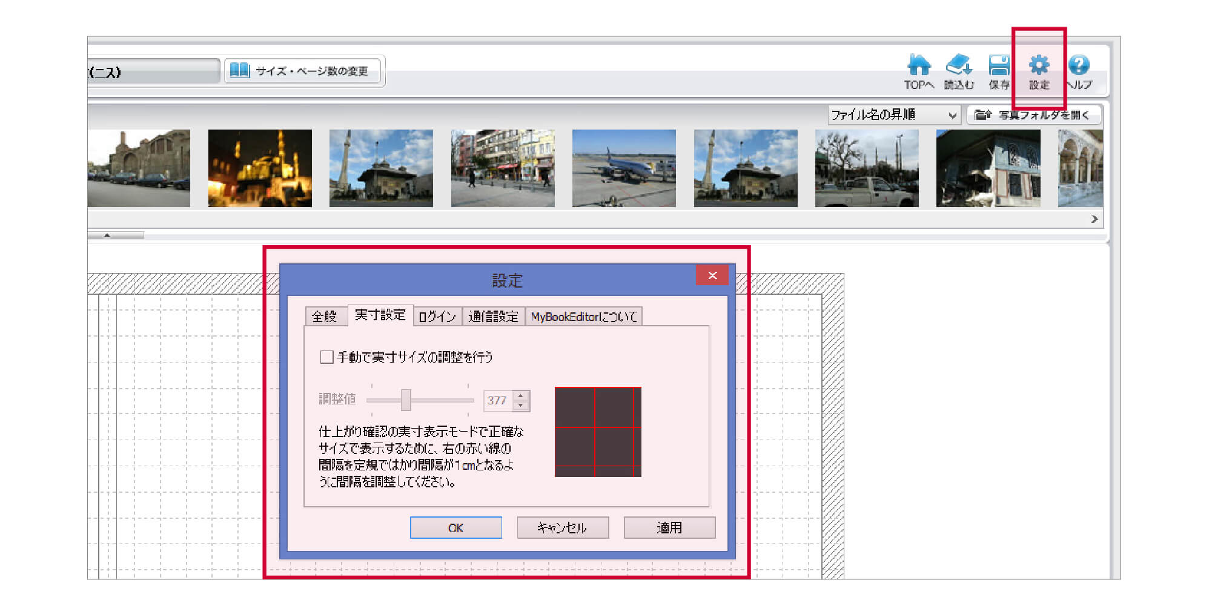Click the photo strip right scroll arrow

coord(1094,219)
